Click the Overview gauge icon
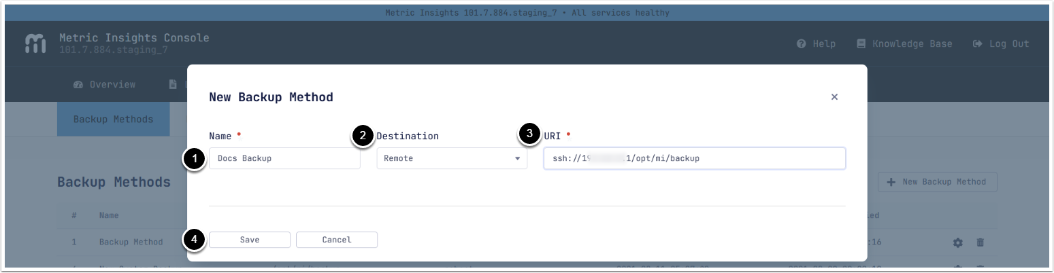The height and width of the screenshot is (273, 1054). click(x=78, y=85)
